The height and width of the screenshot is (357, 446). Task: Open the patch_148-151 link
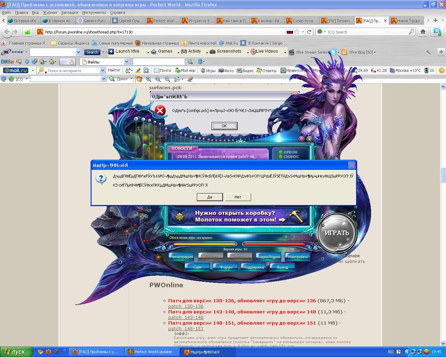click(x=186, y=328)
